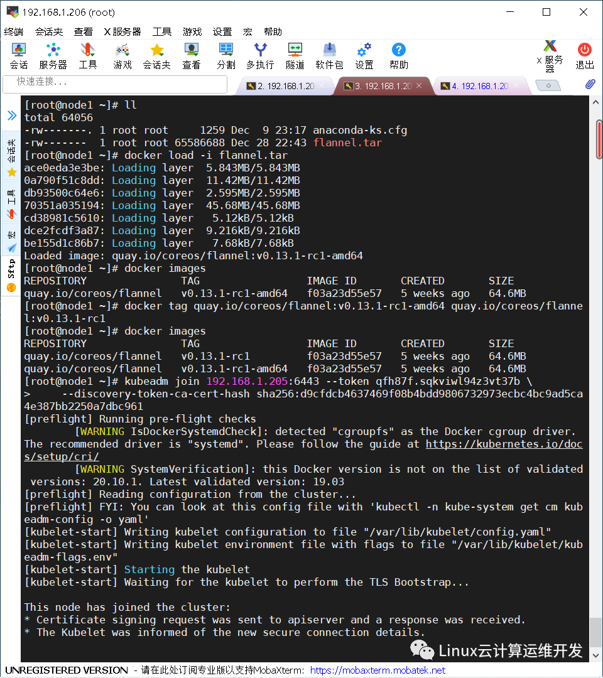Close terminal tab 2
Screen dimensions: 603x678
pos(322,85)
